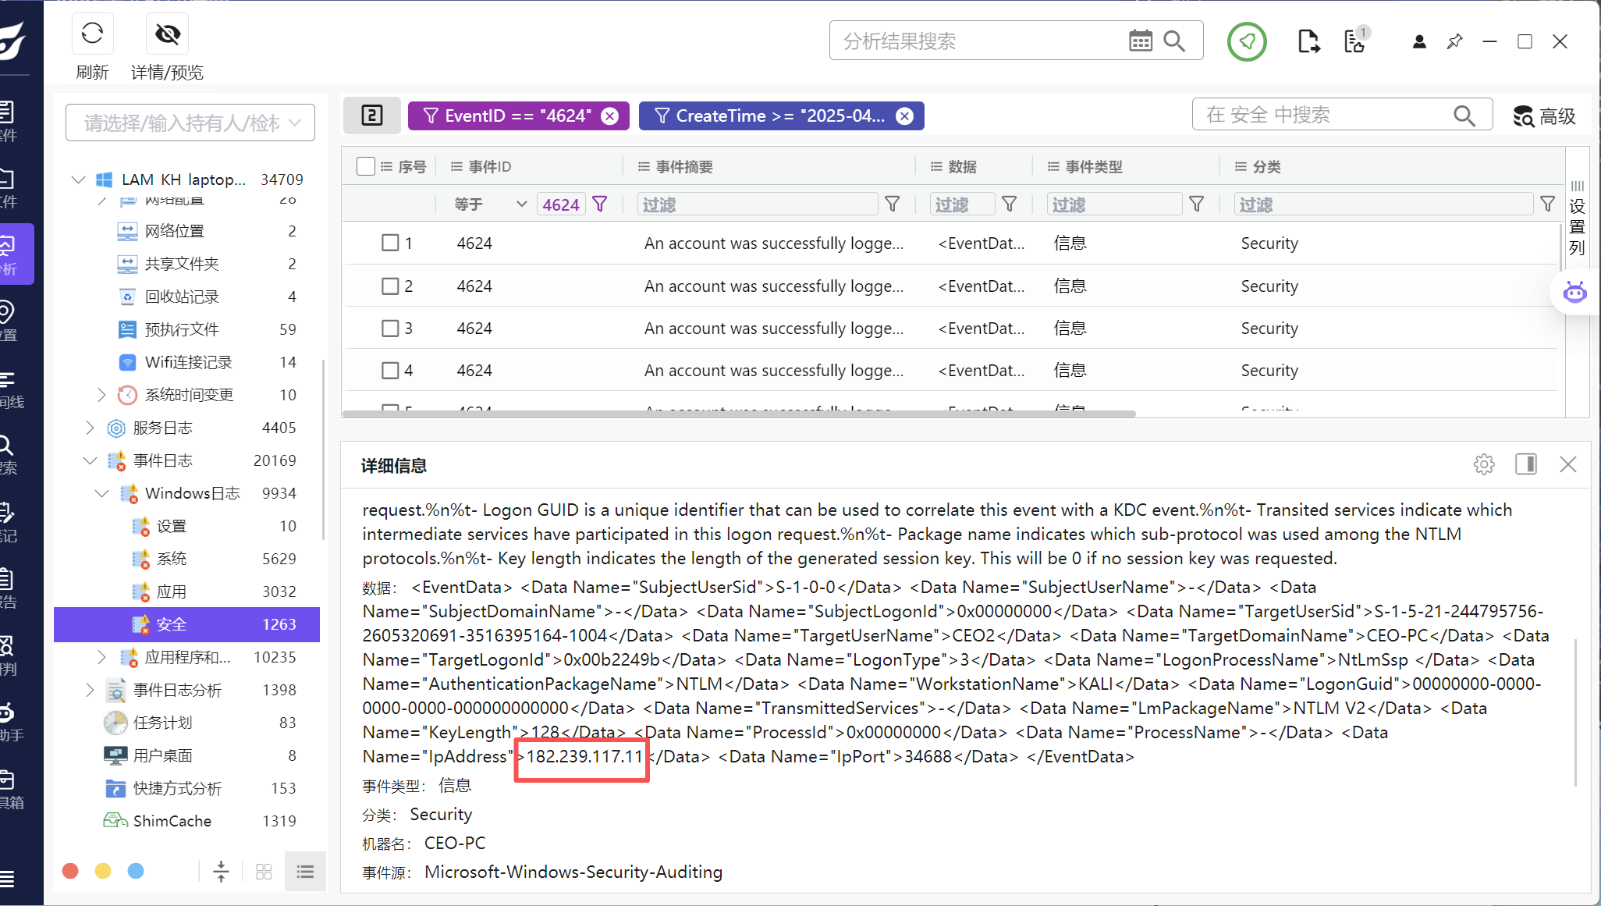Image resolution: width=1601 pixels, height=906 pixels.
Task: Open detail panel settings gear
Action: pyautogui.click(x=1484, y=465)
